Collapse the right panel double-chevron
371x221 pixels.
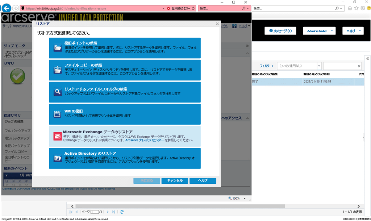click(x=367, y=58)
